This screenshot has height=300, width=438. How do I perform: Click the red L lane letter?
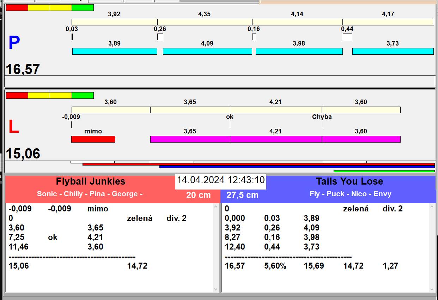13,127
